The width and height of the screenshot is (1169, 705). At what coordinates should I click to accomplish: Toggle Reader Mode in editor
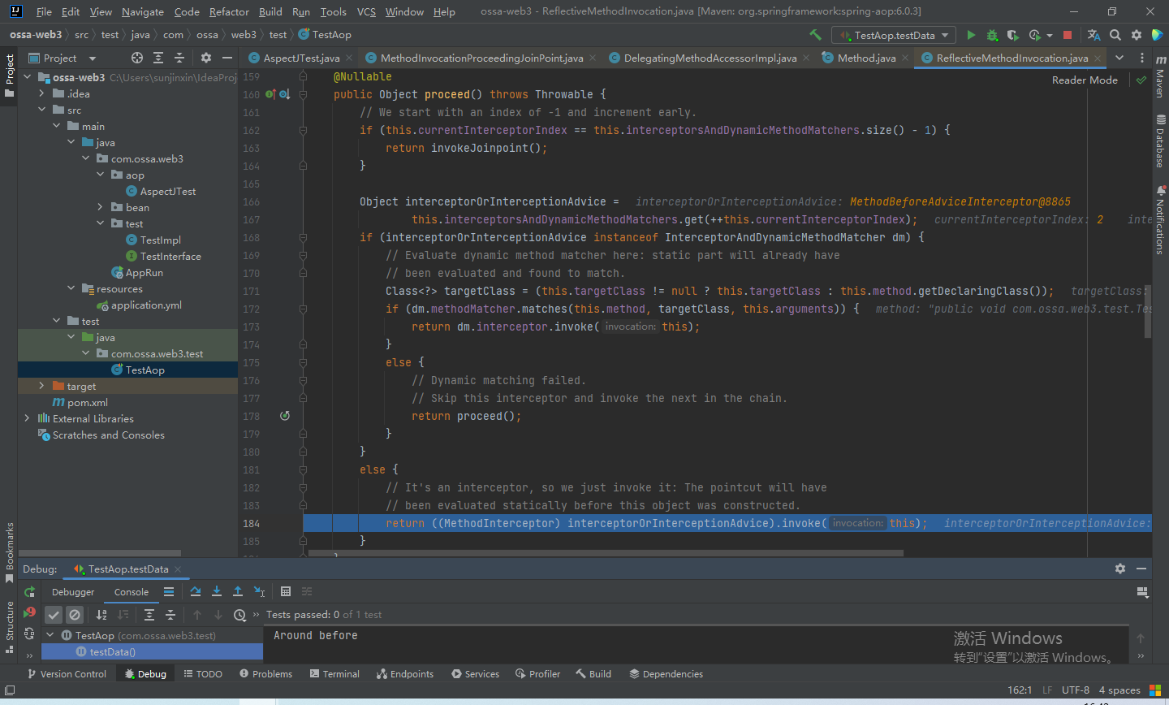1085,80
